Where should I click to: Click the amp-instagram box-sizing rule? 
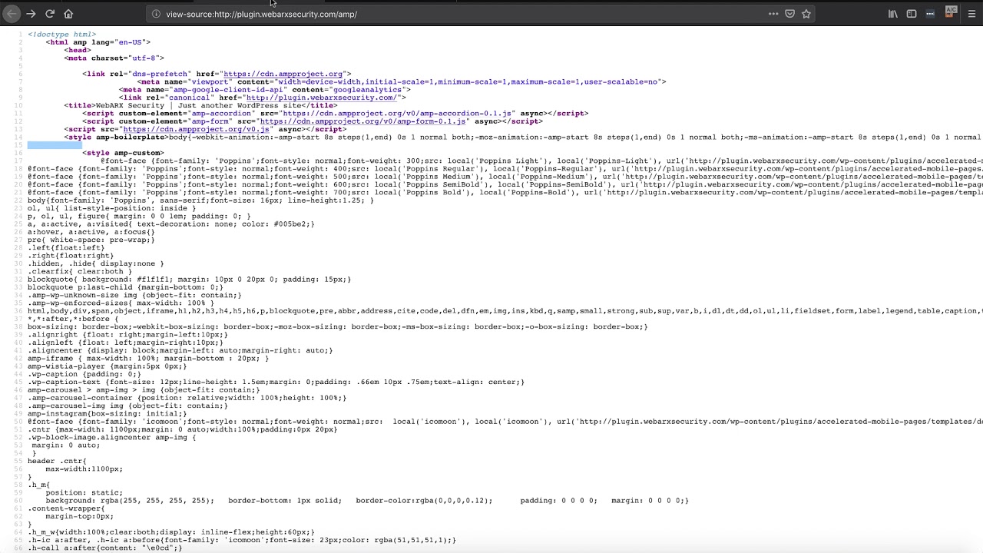click(107, 414)
